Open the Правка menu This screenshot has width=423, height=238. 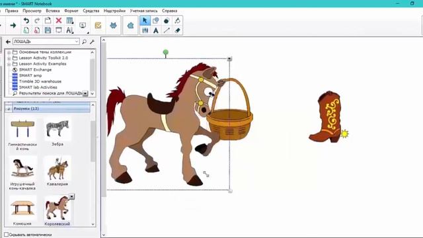click(12, 11)
